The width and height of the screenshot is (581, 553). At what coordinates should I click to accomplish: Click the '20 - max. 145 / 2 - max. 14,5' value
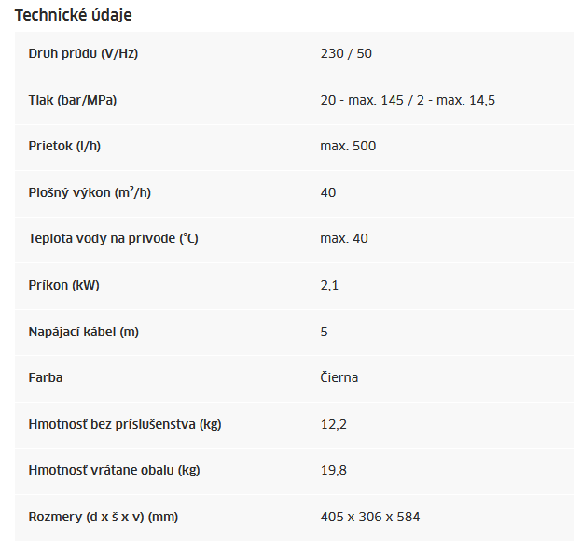pos(408,100)
